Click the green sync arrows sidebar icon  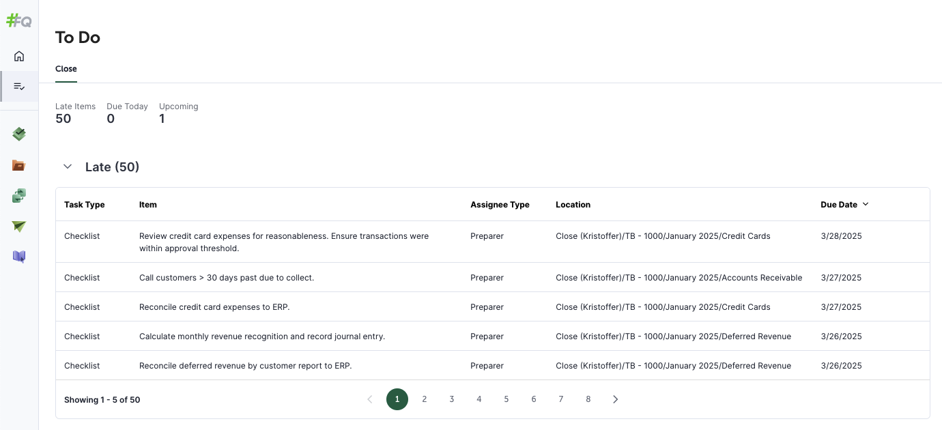pos(19,196)
